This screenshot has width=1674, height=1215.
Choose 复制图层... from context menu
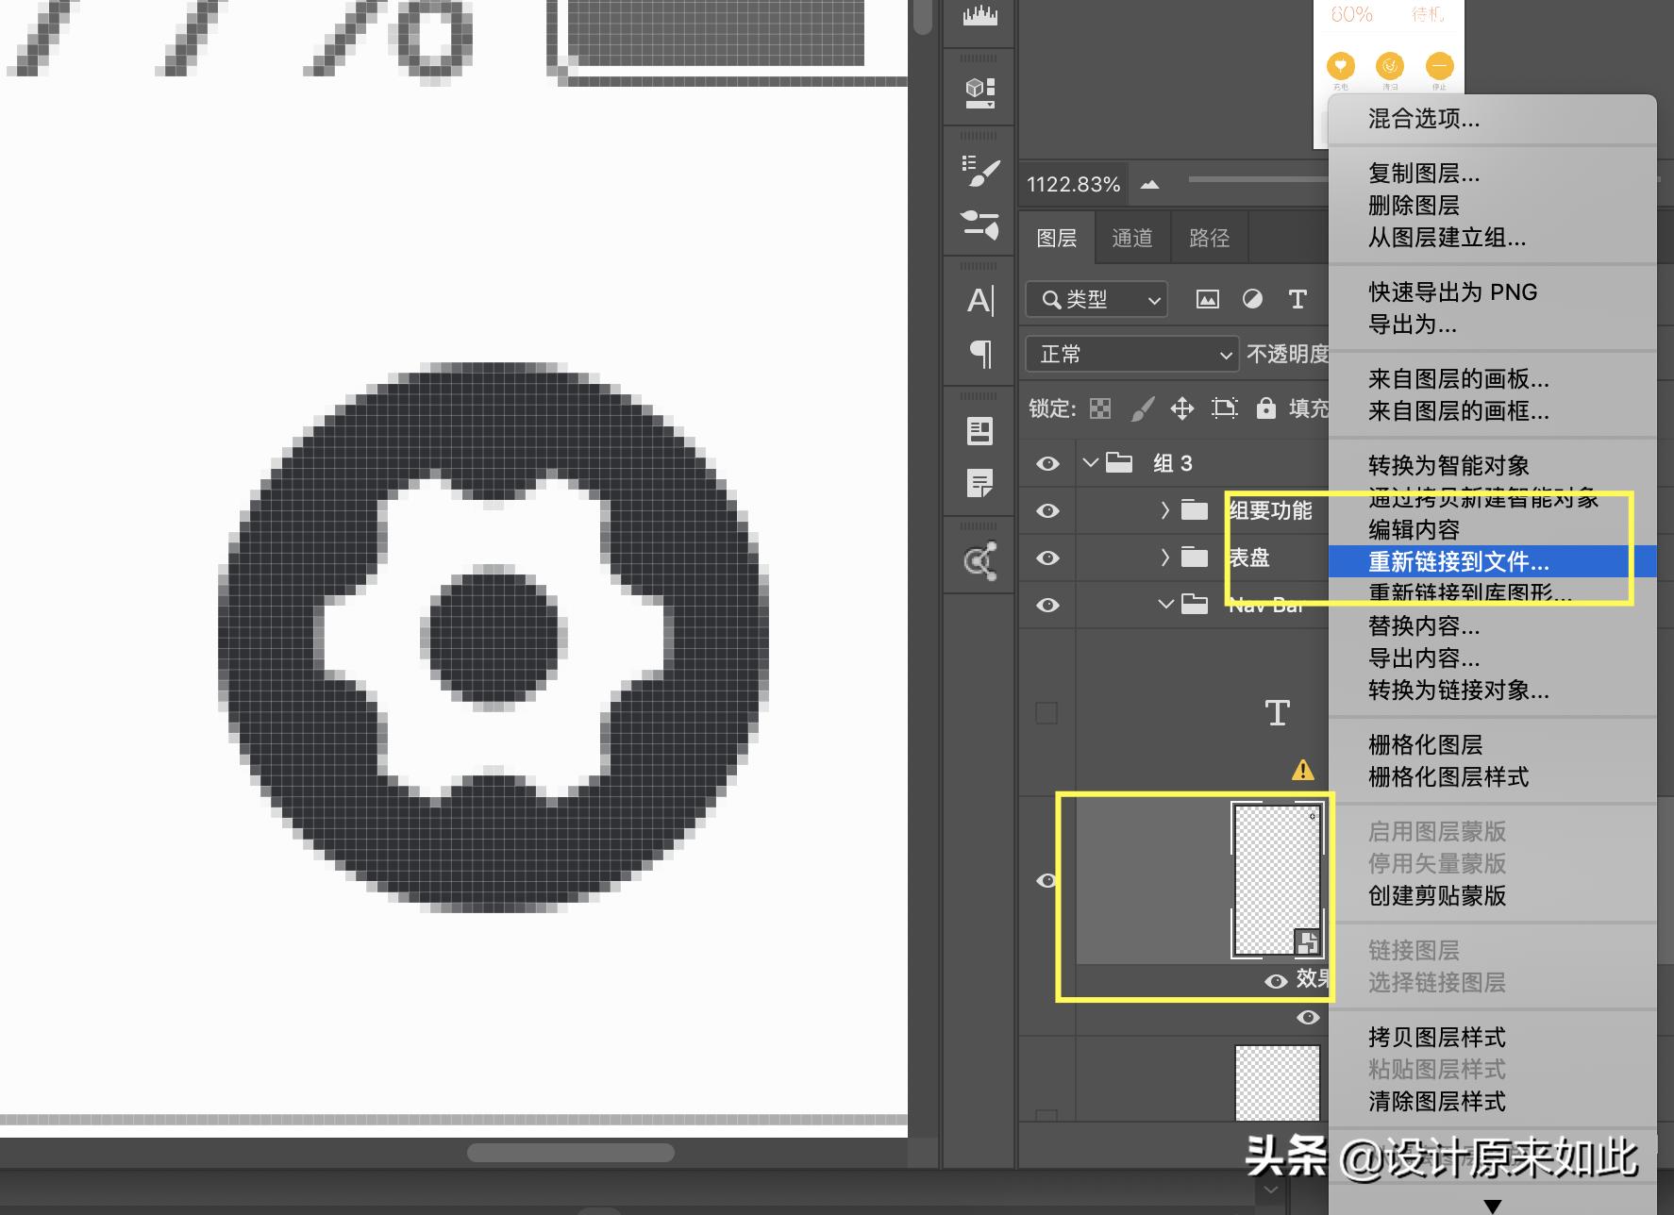(x=1493, y=174)
